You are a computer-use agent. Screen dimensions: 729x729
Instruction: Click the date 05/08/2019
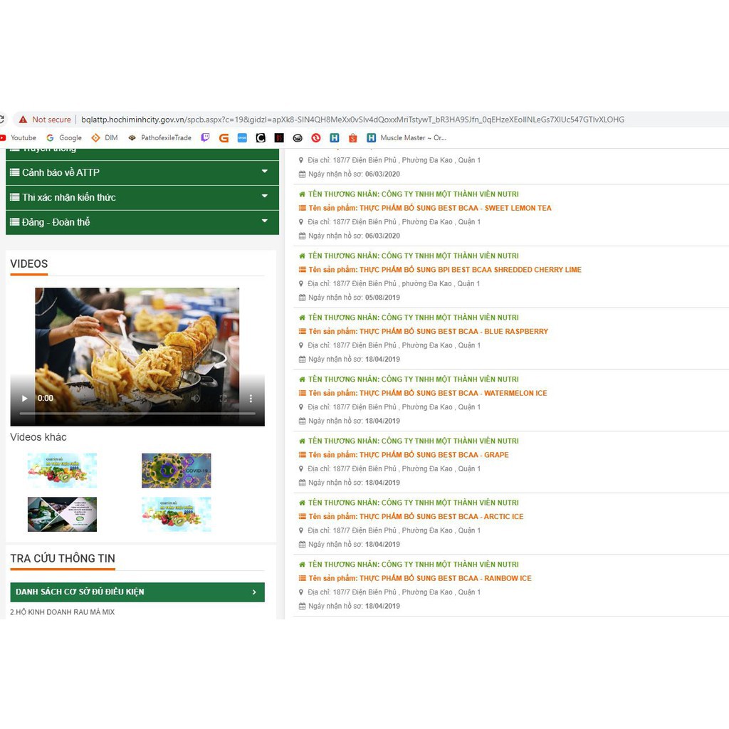pyautogui.click(x=382, y=298)
